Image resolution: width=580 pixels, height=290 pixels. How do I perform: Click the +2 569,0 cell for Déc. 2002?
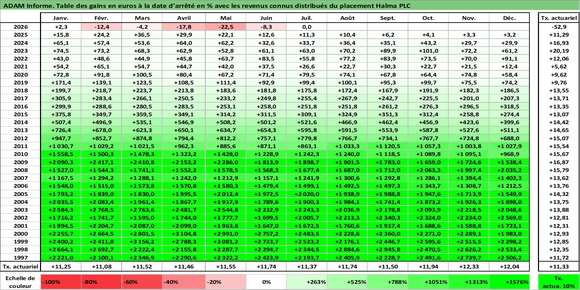(x=509, y=218)
